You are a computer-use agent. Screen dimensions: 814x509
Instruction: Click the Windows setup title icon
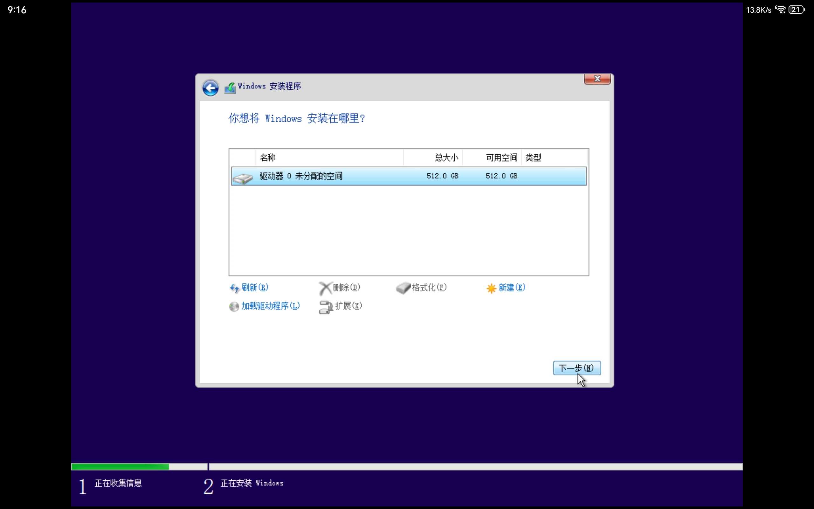pos(230,88)
